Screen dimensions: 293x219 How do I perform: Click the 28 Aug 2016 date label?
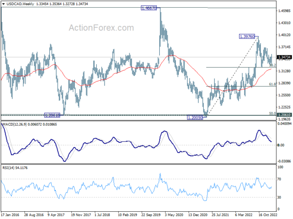[34, 215]
